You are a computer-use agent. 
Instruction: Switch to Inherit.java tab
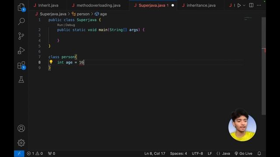pyautogui.click(x=46, y=5)
